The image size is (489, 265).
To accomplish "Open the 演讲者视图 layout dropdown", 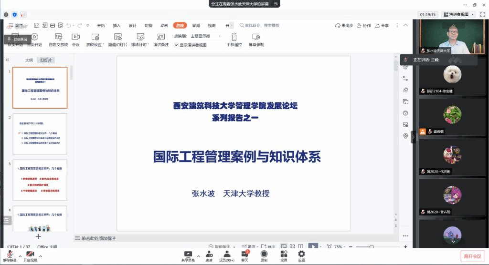I will (458, 14).
